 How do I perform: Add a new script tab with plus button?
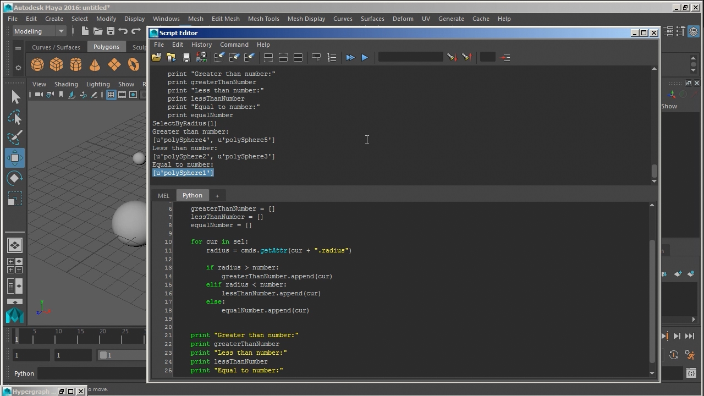[217, 196]
